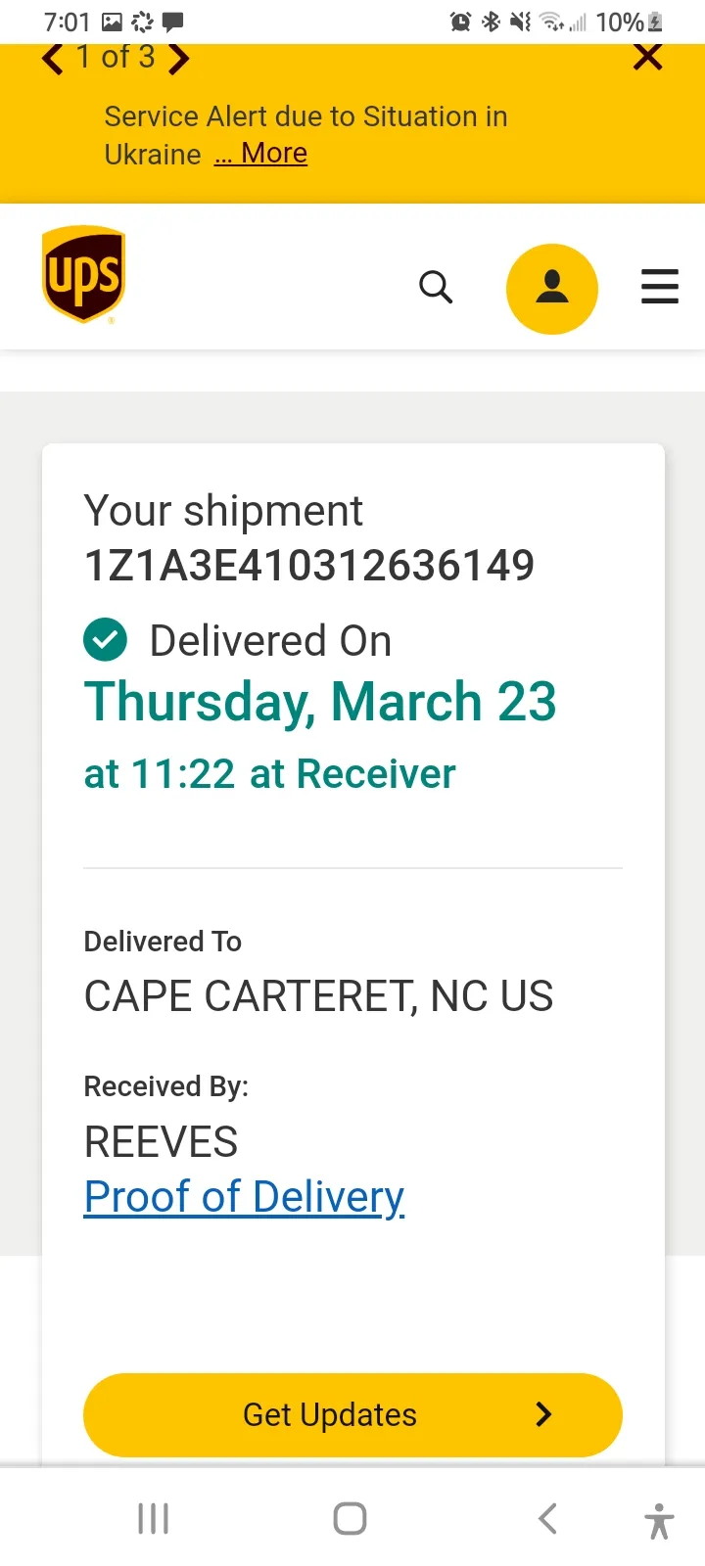Tap the battery percentage indicator

coord(620,22)
